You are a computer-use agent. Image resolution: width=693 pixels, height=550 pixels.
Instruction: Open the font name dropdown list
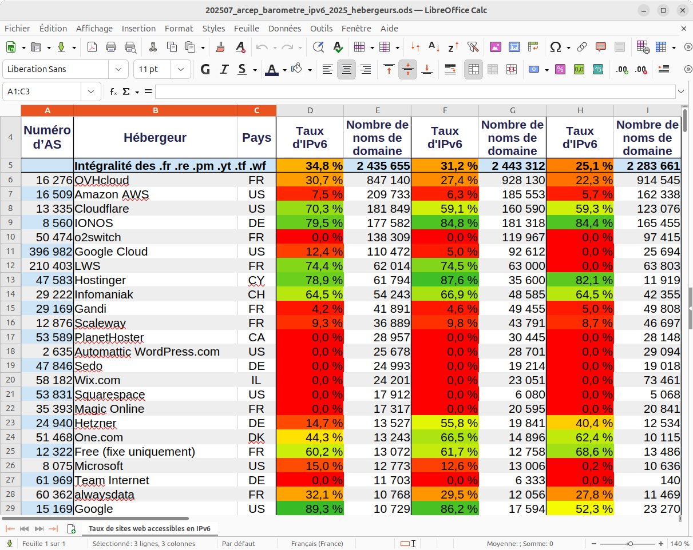(x=118, y=69)
